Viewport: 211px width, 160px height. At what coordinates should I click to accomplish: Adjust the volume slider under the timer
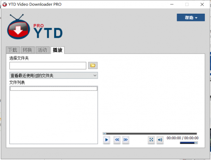point(189,143)
